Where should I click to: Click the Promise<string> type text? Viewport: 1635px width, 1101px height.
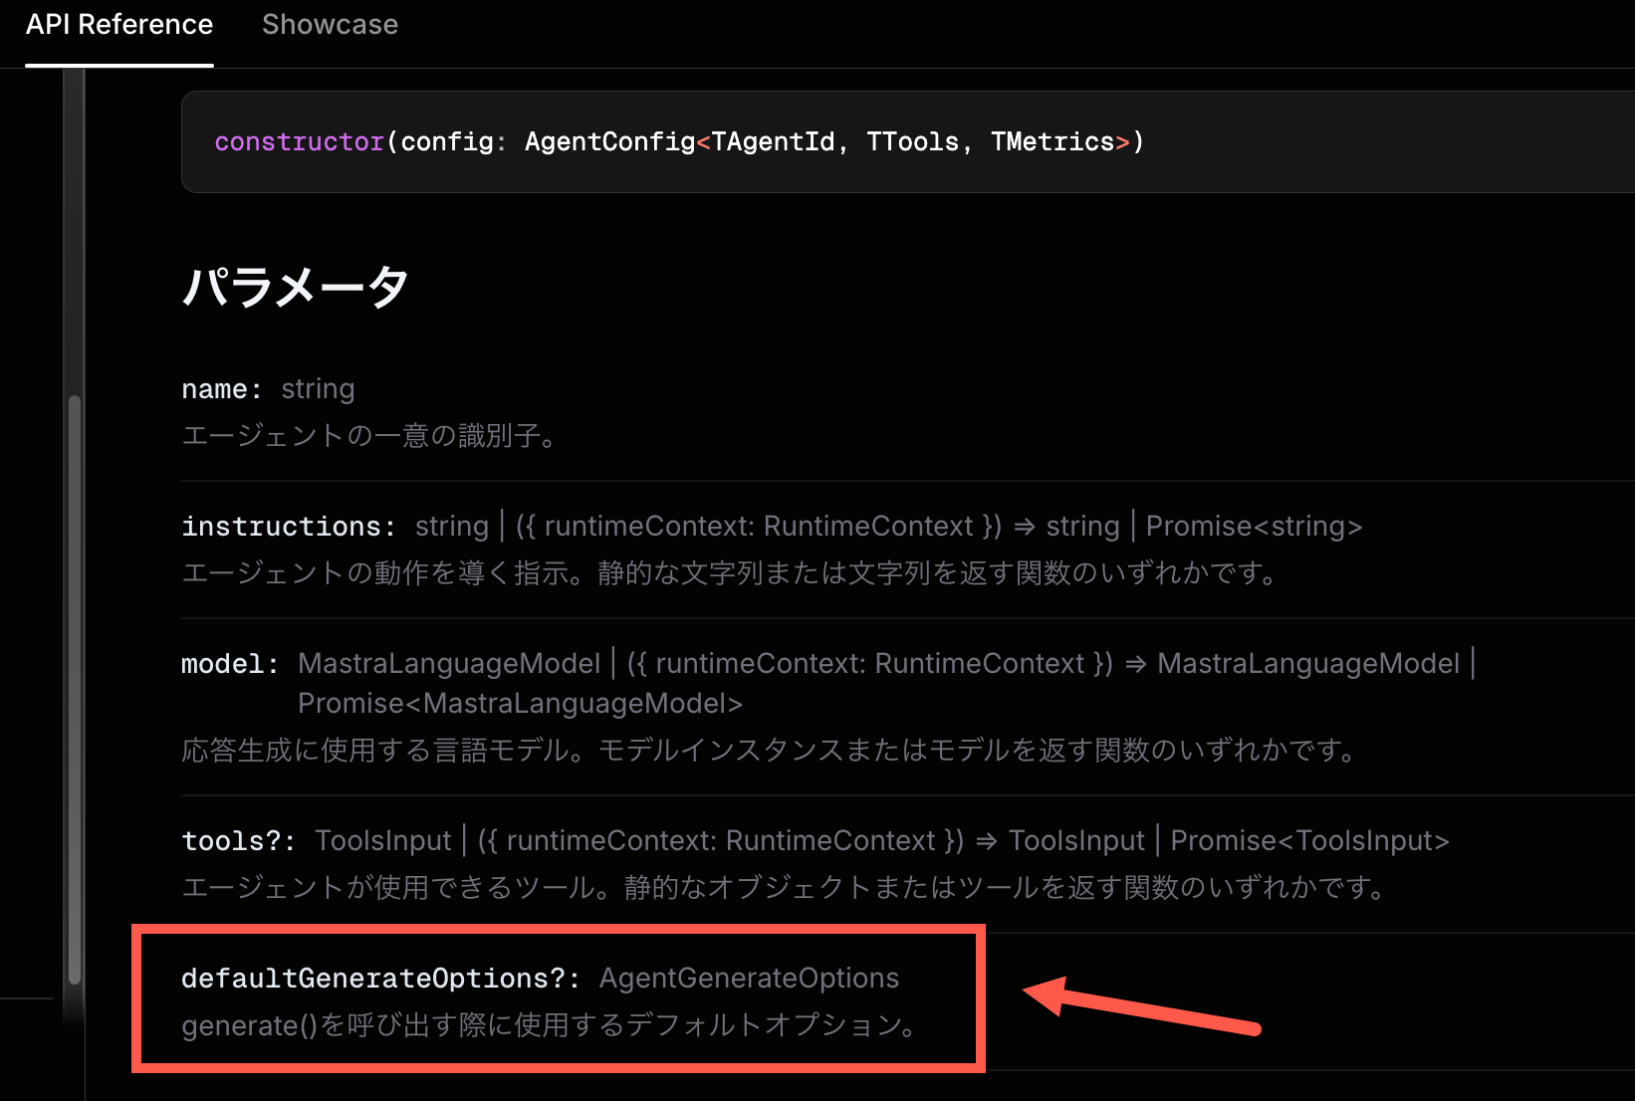[x=1254, y=527]
